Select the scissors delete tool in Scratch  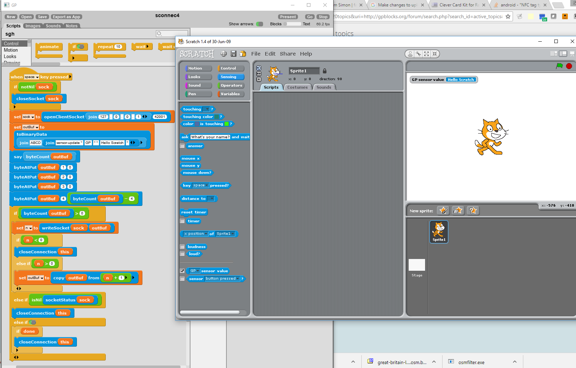418,54
